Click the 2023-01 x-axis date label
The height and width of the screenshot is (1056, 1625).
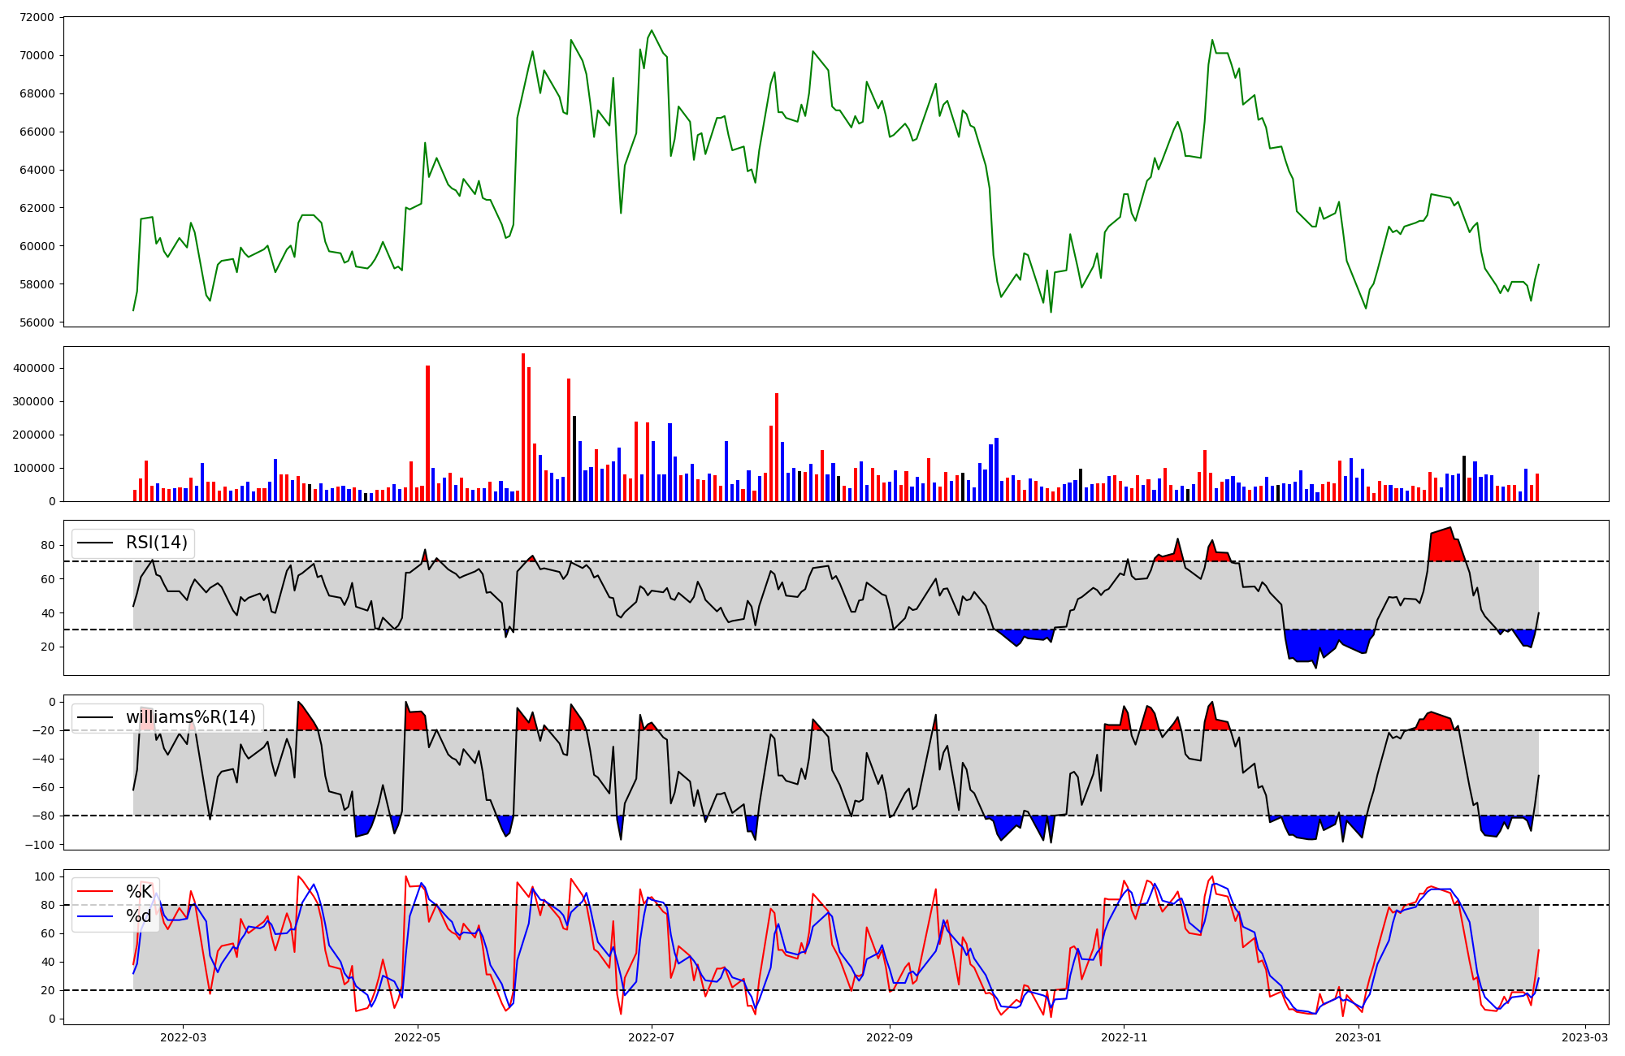pyautogui.click(x=1358, y=1037)
